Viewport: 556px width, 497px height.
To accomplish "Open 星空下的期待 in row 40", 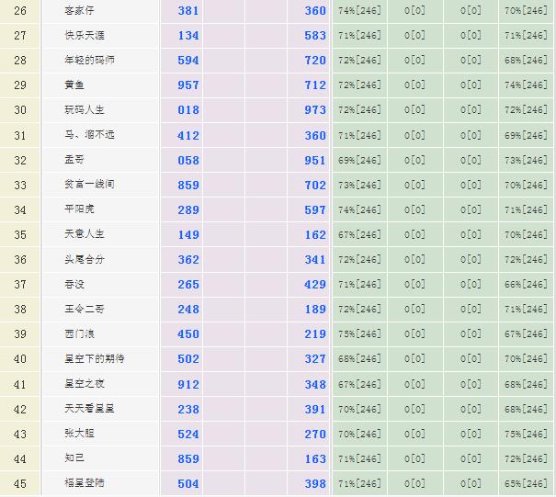I will 95,359.
